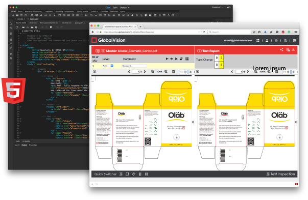Image resolution: width=308 pixels, height=200 pixels.
Task: Click the address bar URL of the browser
Action: (x=129, y=32)
